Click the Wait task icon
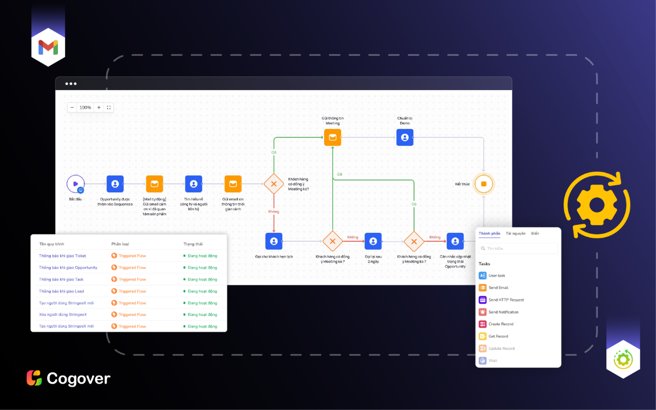The width and height of the screenshot is (656, 410). [x=483, y=360]
